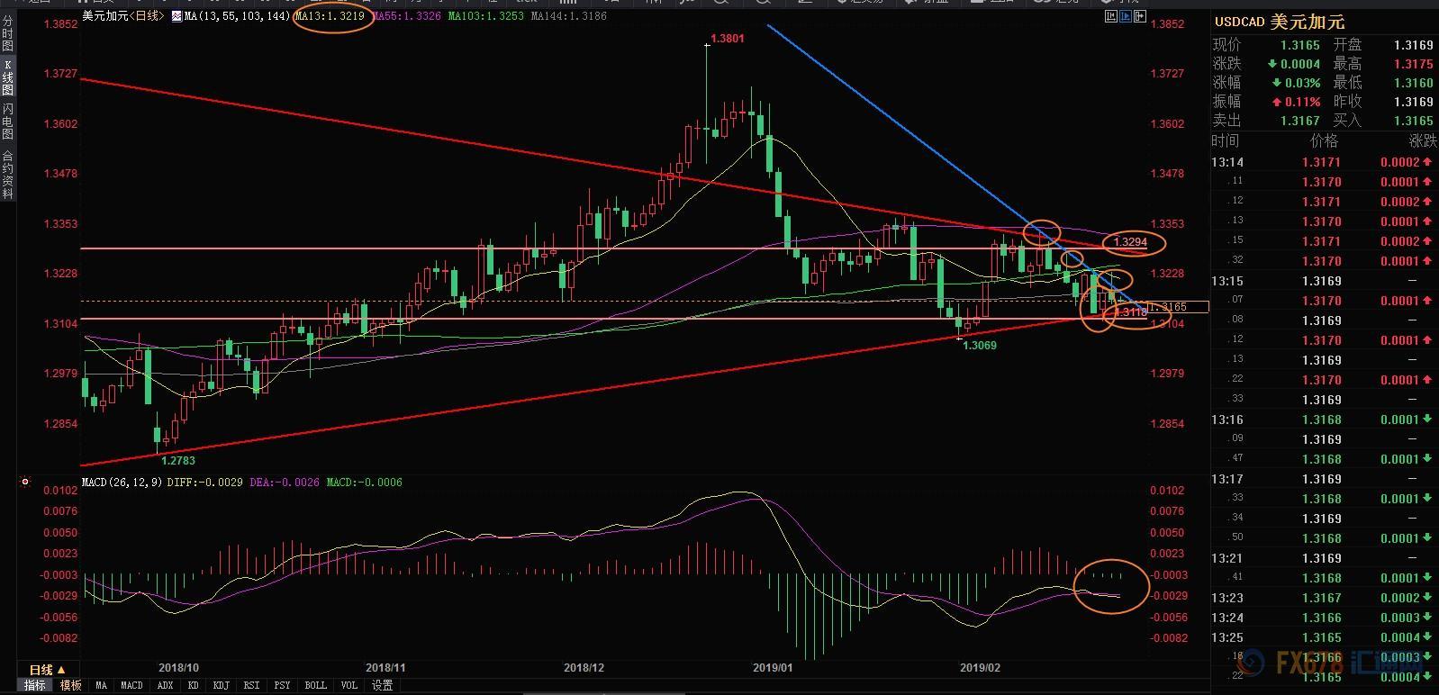This screenshot has height=695, width=1439.
Task: Click the third chart layout icon with arrow
Action: click(x=1140, y=16)
